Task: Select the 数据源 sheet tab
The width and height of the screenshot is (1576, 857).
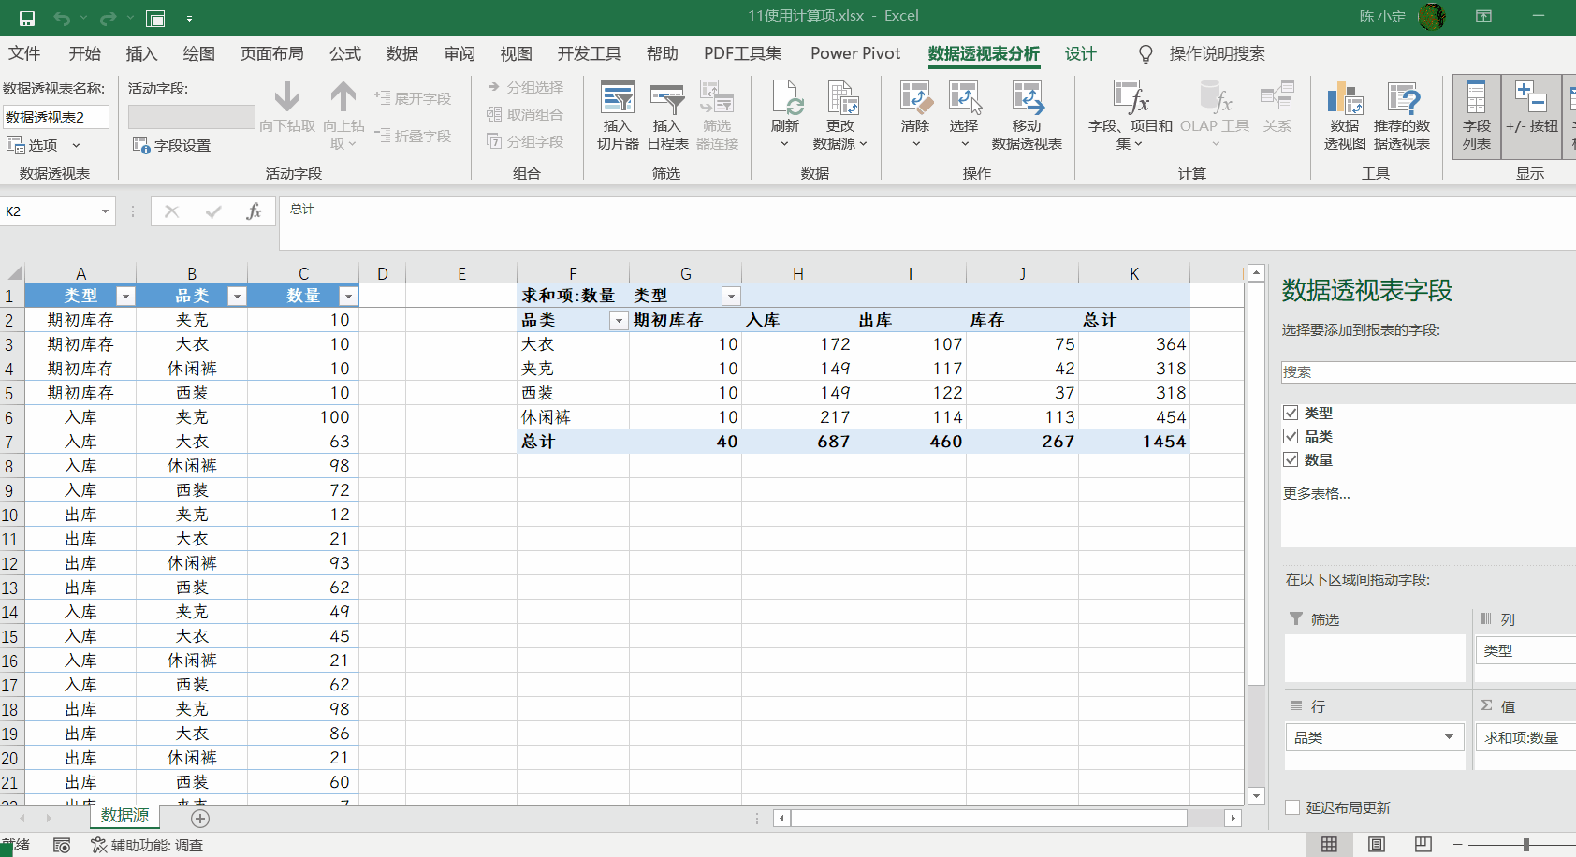Action: point(125,816)
